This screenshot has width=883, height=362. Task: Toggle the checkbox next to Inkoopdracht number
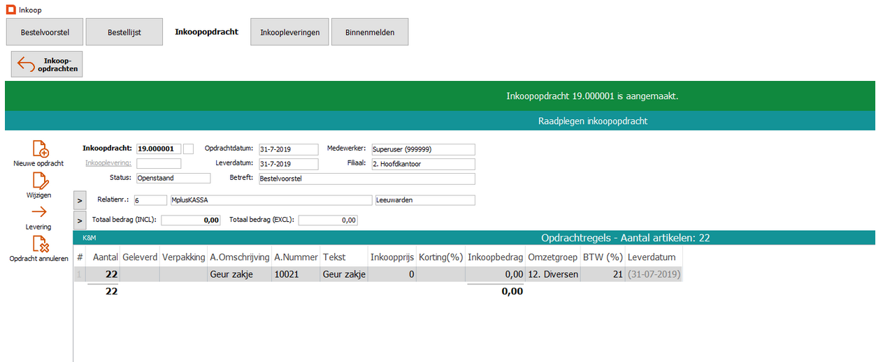click(x=188, y=149)
